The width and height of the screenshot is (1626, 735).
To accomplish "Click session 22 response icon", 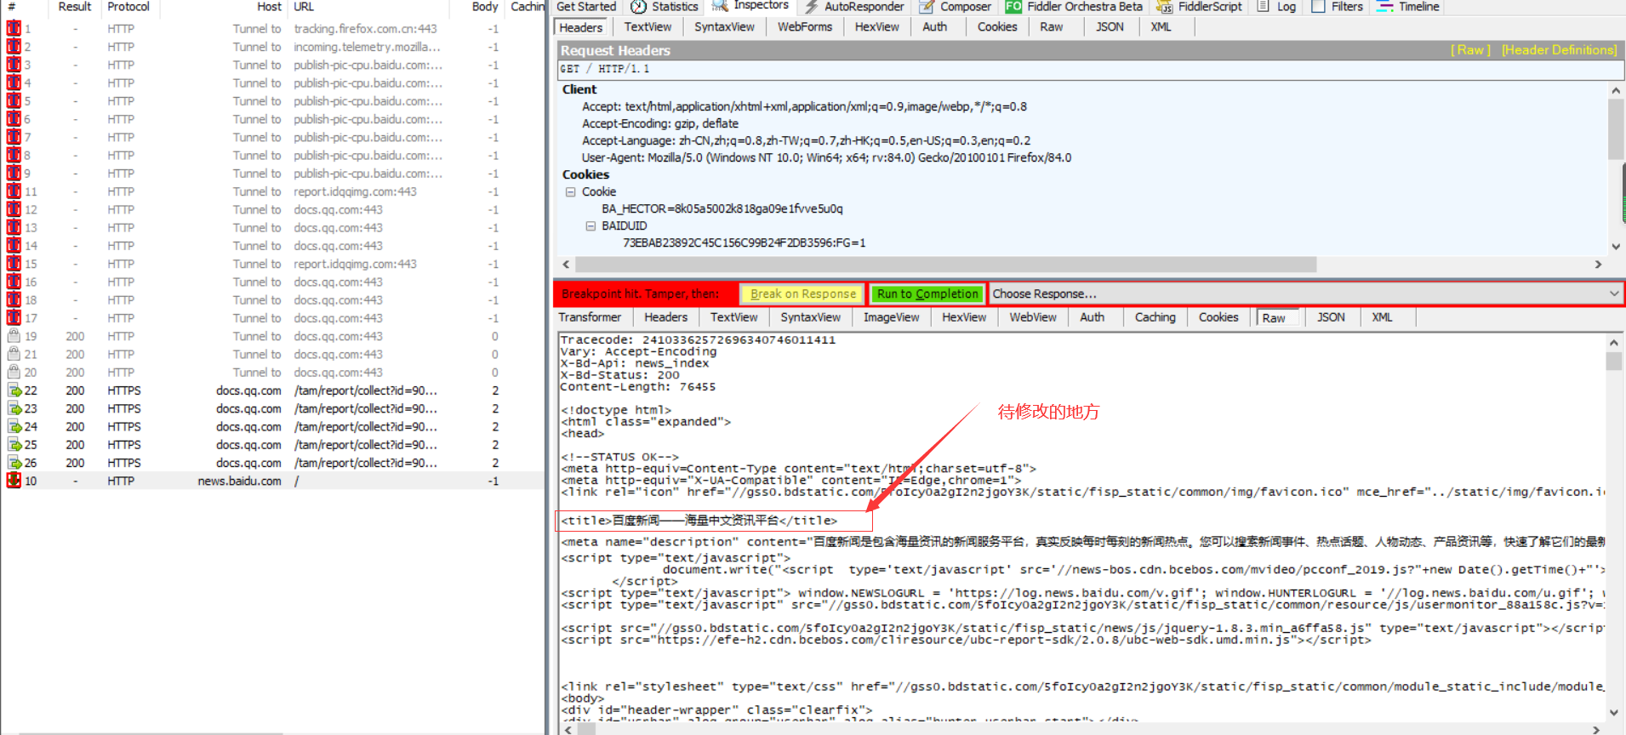I will point(14,390).
